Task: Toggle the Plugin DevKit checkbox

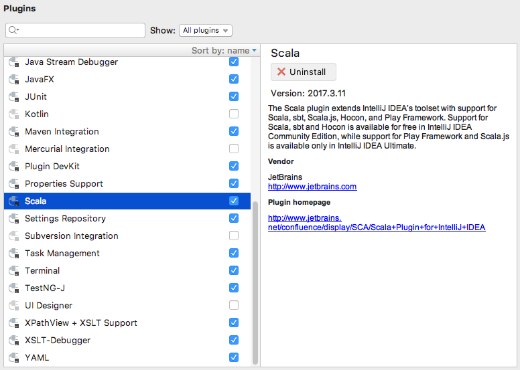Action: point(234,166)
